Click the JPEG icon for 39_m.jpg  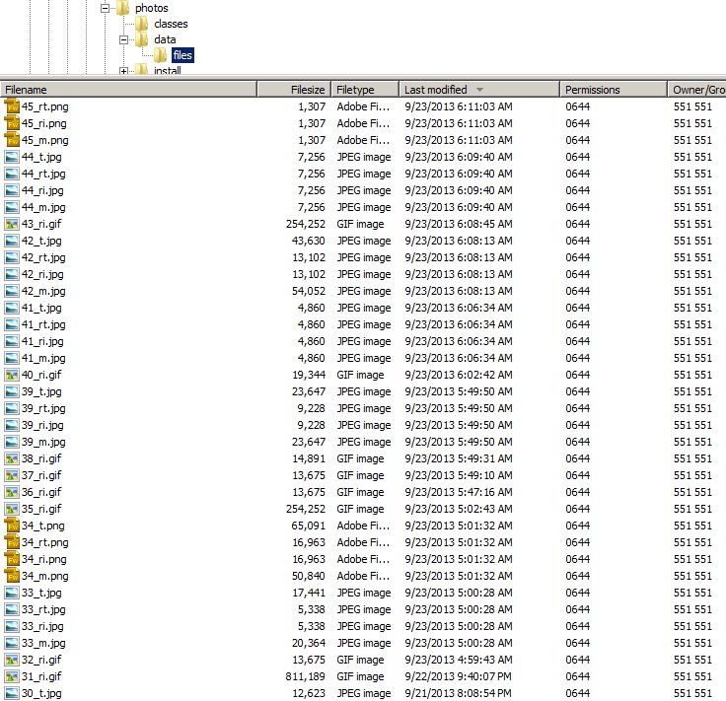(x=12, y=442)
